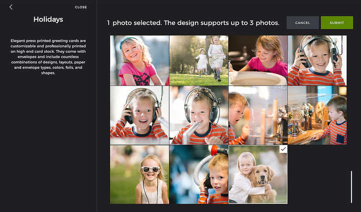Select boy with headphones at microphone
The width and height of the screenshot is (361, 212).
[199, 115]
